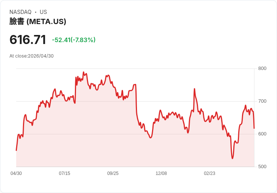Screen dimensions: 277x193
Task: Click the last data point at chart's right end
Action: click(x=254, y=128)
